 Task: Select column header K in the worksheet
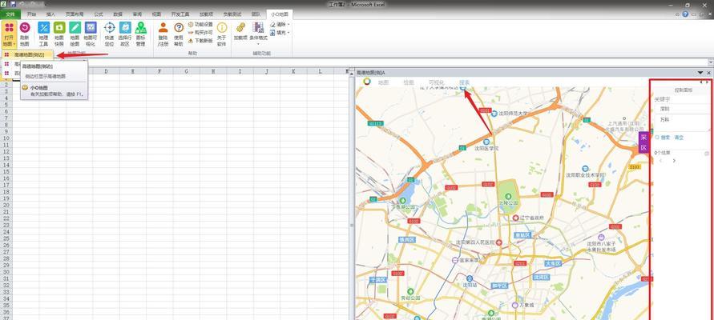[293, 71]
